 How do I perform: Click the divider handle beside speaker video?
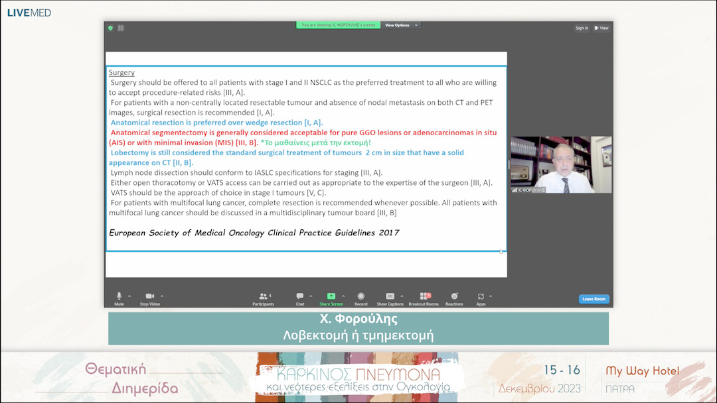click(x=509, y=164)
